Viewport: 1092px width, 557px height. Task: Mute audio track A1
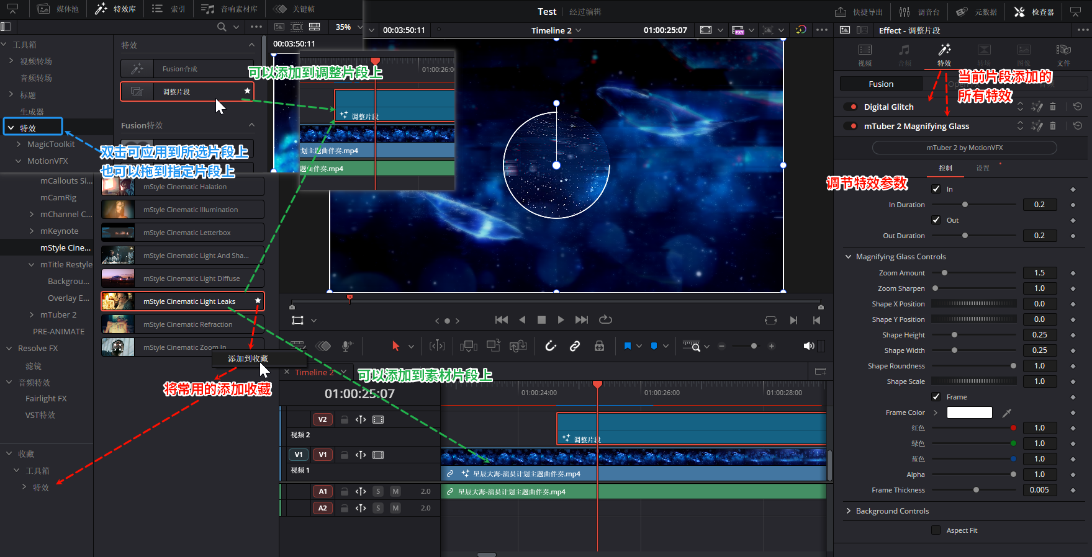pyautogui.click(x=395, y=491)
